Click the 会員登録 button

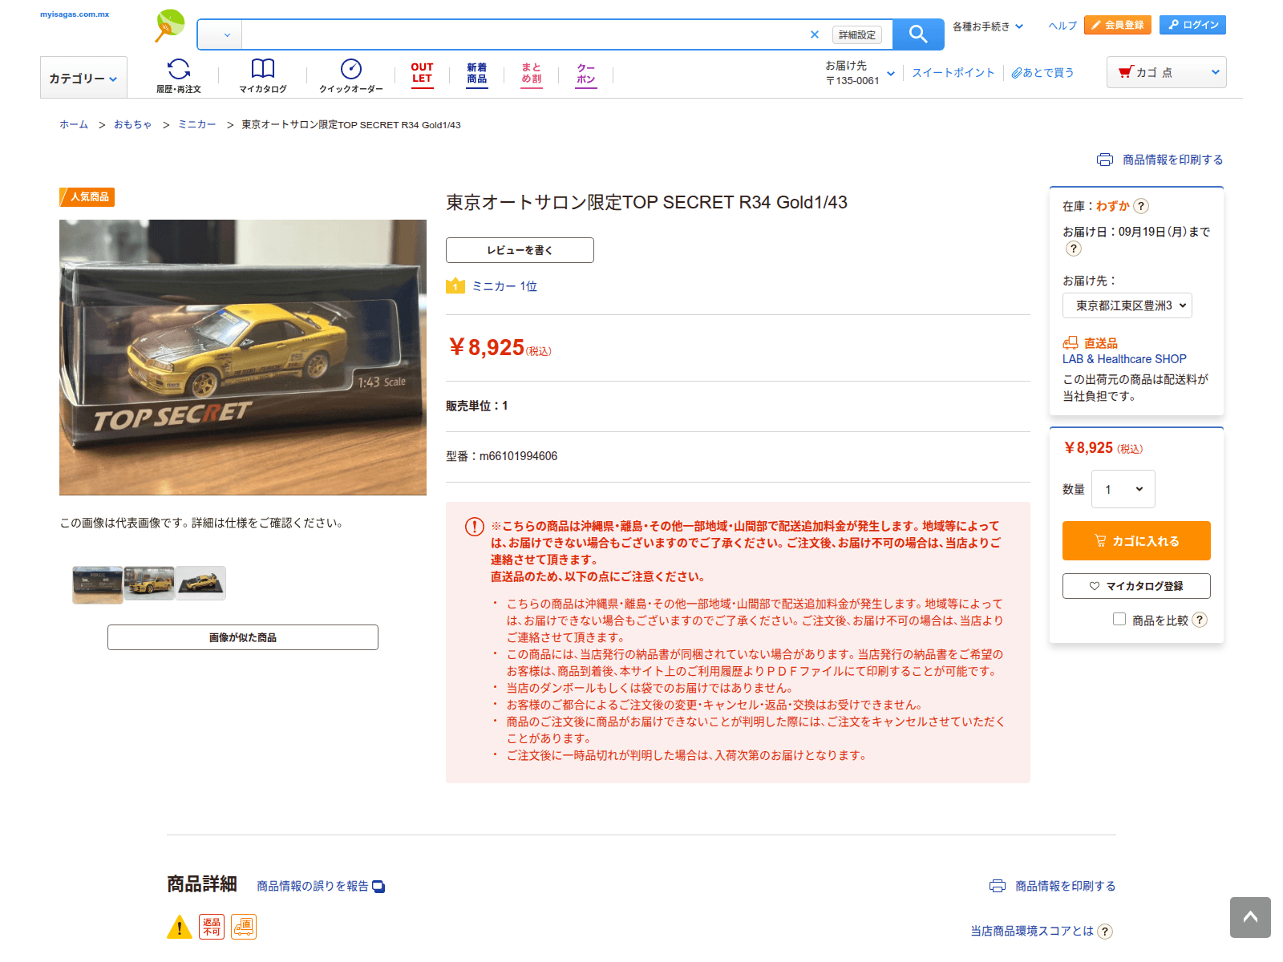(x=1118, y=25)
